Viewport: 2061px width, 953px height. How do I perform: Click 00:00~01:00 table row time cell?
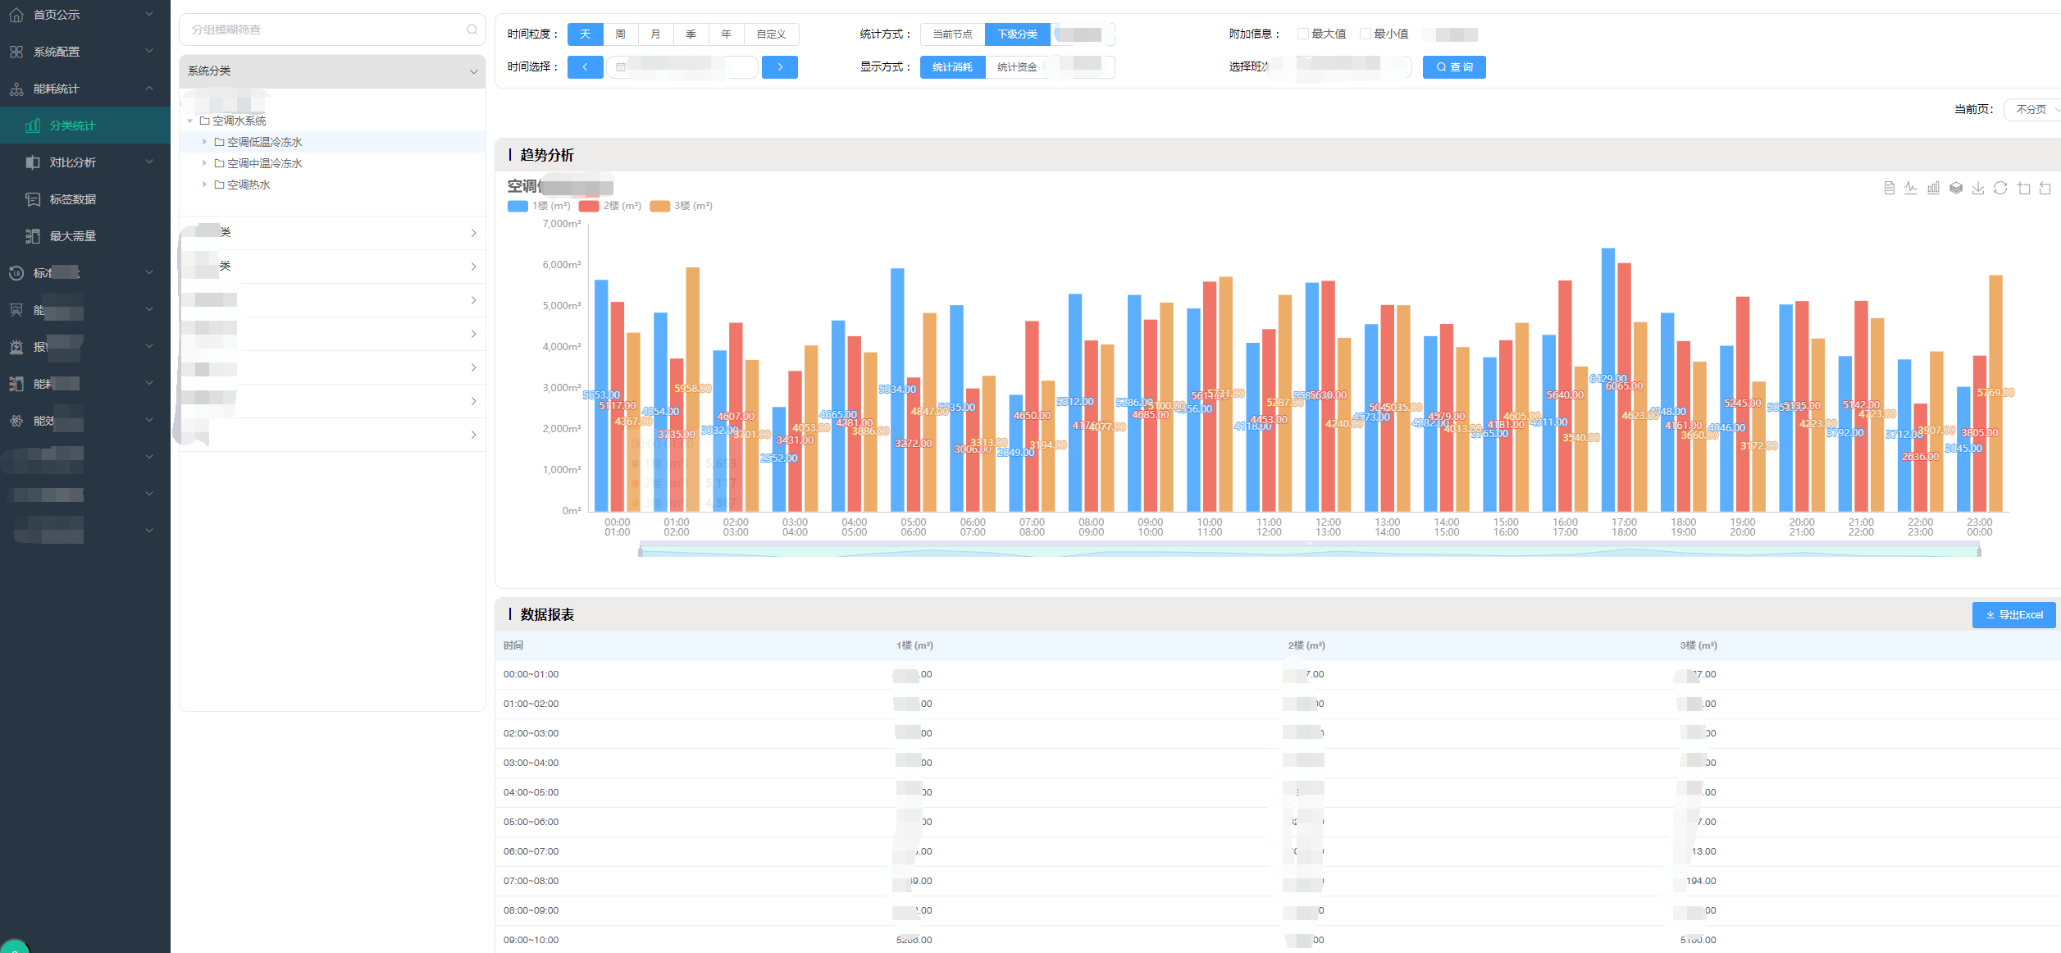click(x=531, y=675)
